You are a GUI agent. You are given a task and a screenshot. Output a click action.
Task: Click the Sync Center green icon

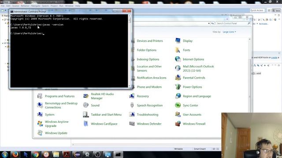[x=178, y=105]
